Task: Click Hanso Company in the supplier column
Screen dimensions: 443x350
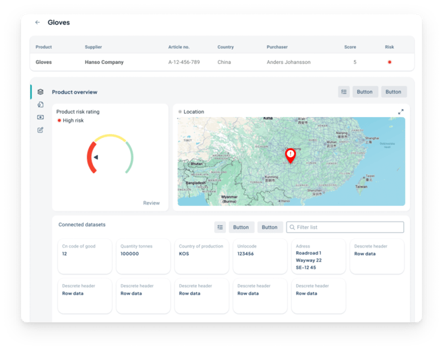Action: tap(104, 62)
